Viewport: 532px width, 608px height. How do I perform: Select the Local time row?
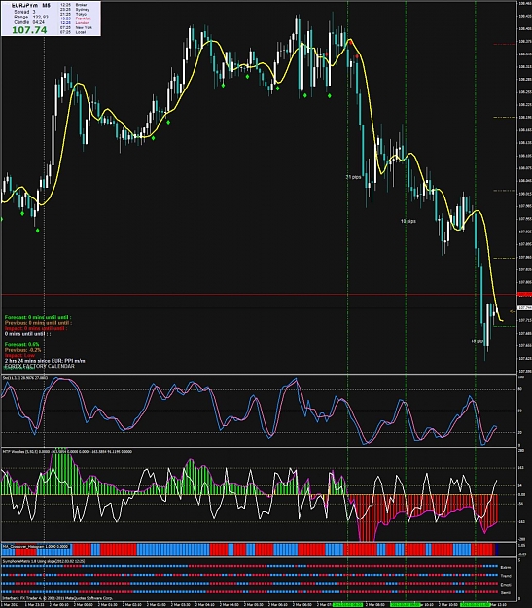73,32
